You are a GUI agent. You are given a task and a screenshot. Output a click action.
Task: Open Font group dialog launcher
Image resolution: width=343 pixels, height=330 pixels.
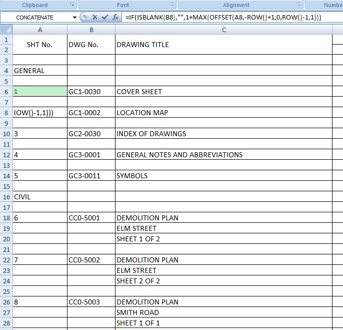tap(172, 5)
